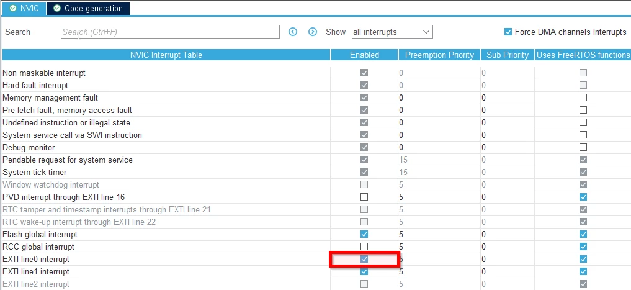Enable PVD interrupt through EXTI line 16
Screen dimensions: 631x290
364,197
